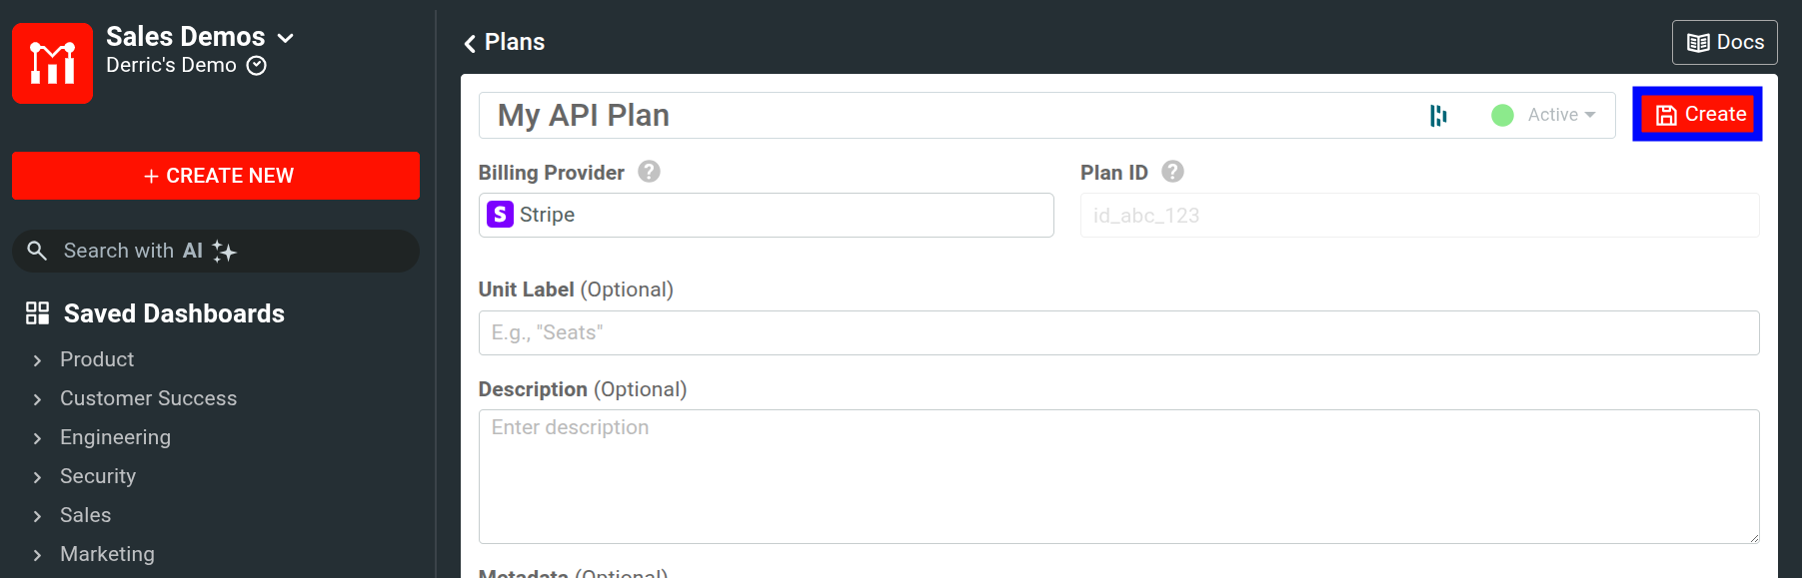
Task: Click the CREATE NEW button
Action: point(216,175)
